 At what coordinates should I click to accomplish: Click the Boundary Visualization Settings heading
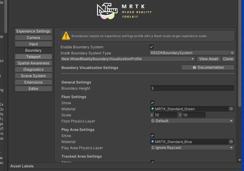pyautogui.click(x=90, y=68)
